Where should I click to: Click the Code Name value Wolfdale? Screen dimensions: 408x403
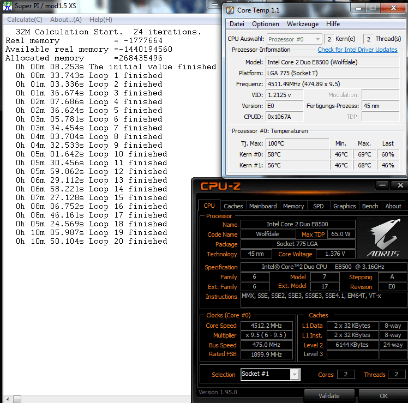click(268, 234)
